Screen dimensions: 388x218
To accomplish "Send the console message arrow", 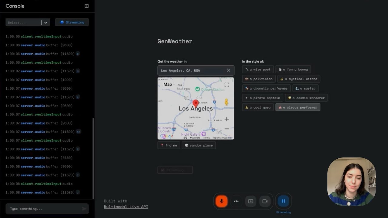I will (84, 209).
